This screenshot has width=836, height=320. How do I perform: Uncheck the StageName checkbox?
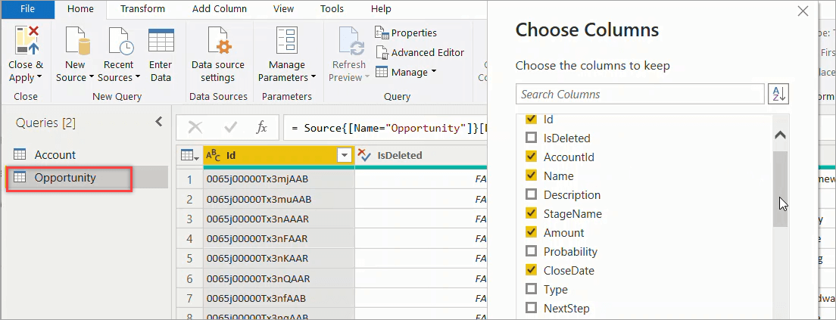(531, 213)
